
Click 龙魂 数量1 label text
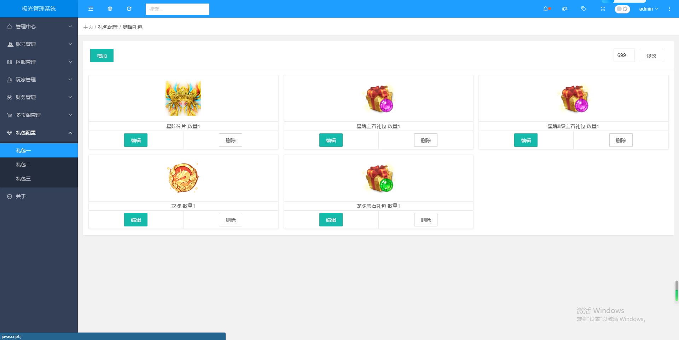point(183,206)
